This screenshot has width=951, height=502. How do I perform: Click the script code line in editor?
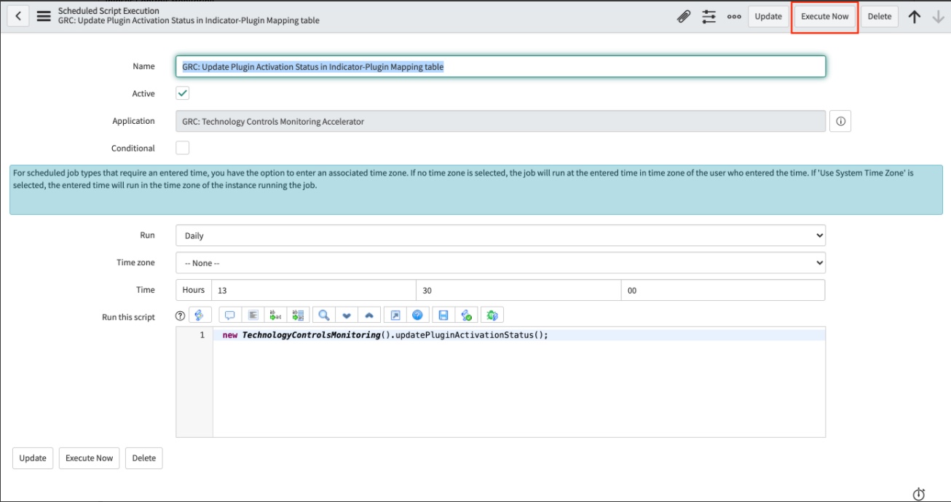point(385,335)
